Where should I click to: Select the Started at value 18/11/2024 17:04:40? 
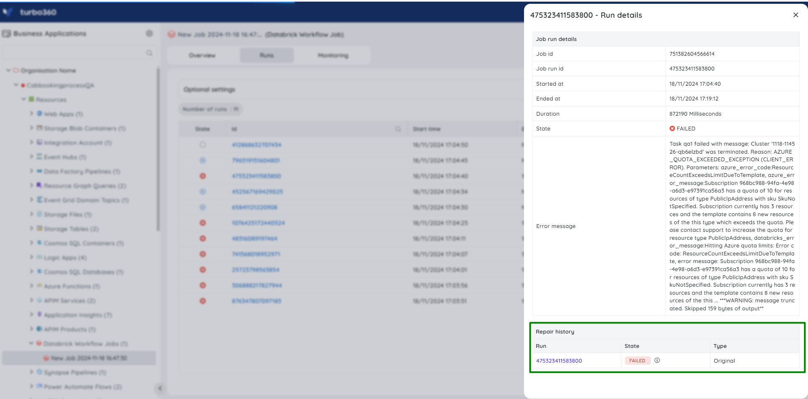pos(695,84)
